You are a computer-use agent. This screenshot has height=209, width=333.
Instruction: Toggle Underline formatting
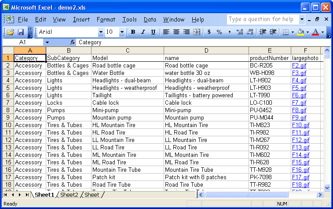click(153, 32)
